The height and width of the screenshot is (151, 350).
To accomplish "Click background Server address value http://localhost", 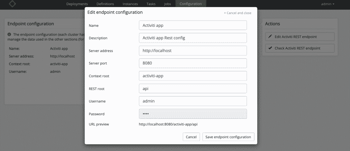I will (x=63, y=56).
